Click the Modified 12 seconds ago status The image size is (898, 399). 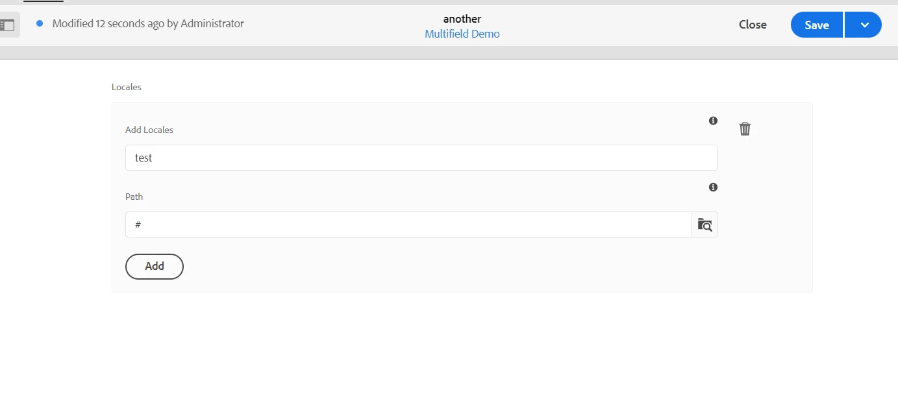pyautogui.click(x=148, y=23)
